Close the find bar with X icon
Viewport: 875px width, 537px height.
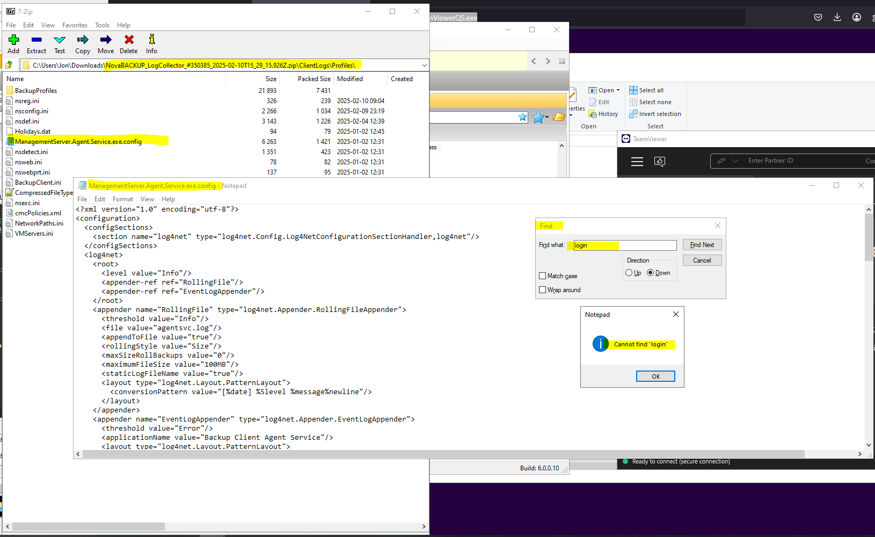[x=562, y=61]
